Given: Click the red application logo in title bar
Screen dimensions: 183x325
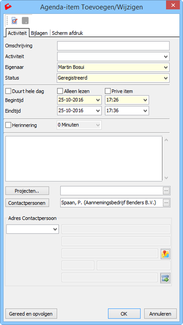Looking at the screenshot, I should pyautogui.click(x=8, y=7).
